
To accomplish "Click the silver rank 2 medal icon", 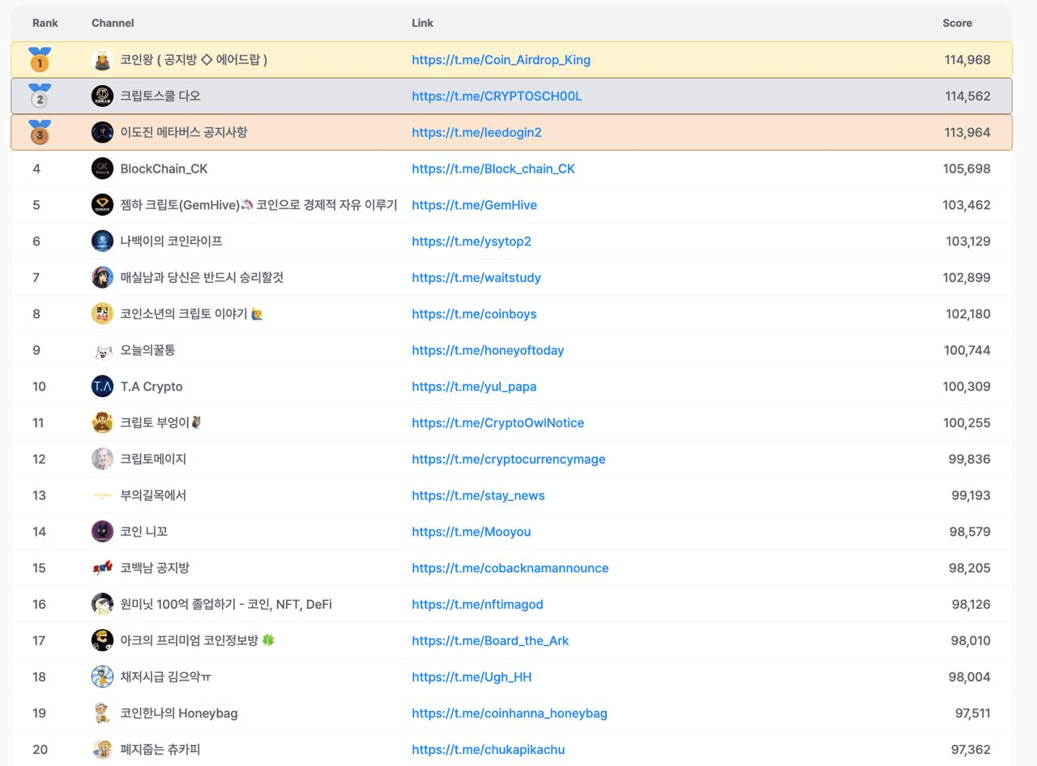I will (x=39, y=96).
